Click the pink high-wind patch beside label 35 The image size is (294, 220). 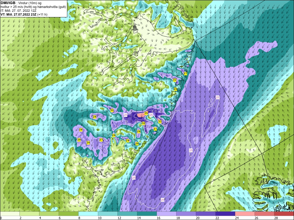(141, 115)
